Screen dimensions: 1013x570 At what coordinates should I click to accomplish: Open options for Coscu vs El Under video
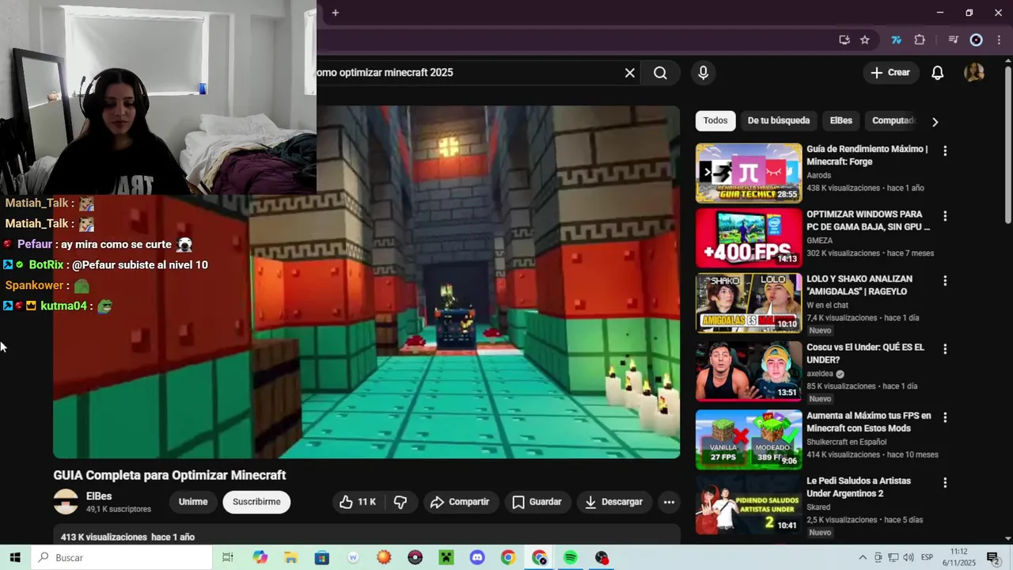coord(945,348)
